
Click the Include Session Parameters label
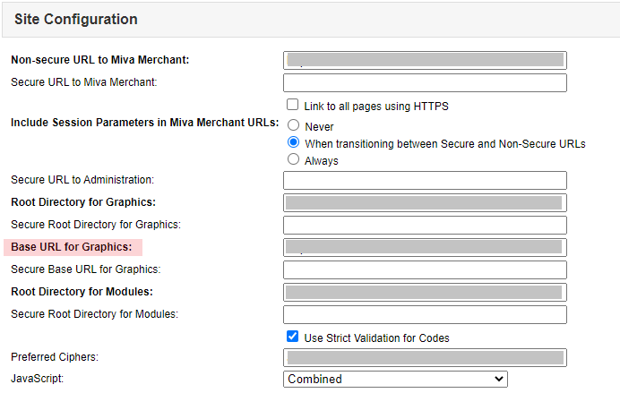coord(145,123)
